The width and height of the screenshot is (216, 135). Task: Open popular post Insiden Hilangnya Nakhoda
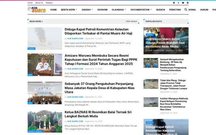(x=174, y=104)
